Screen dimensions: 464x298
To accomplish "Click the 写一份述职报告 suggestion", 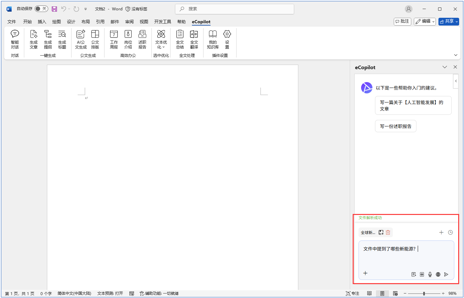I will [x=395, y=126].
